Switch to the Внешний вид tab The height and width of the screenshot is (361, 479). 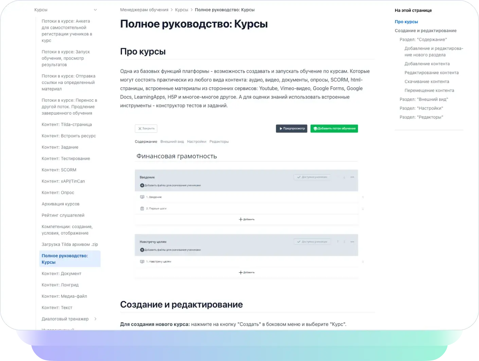tap(172, 141)
